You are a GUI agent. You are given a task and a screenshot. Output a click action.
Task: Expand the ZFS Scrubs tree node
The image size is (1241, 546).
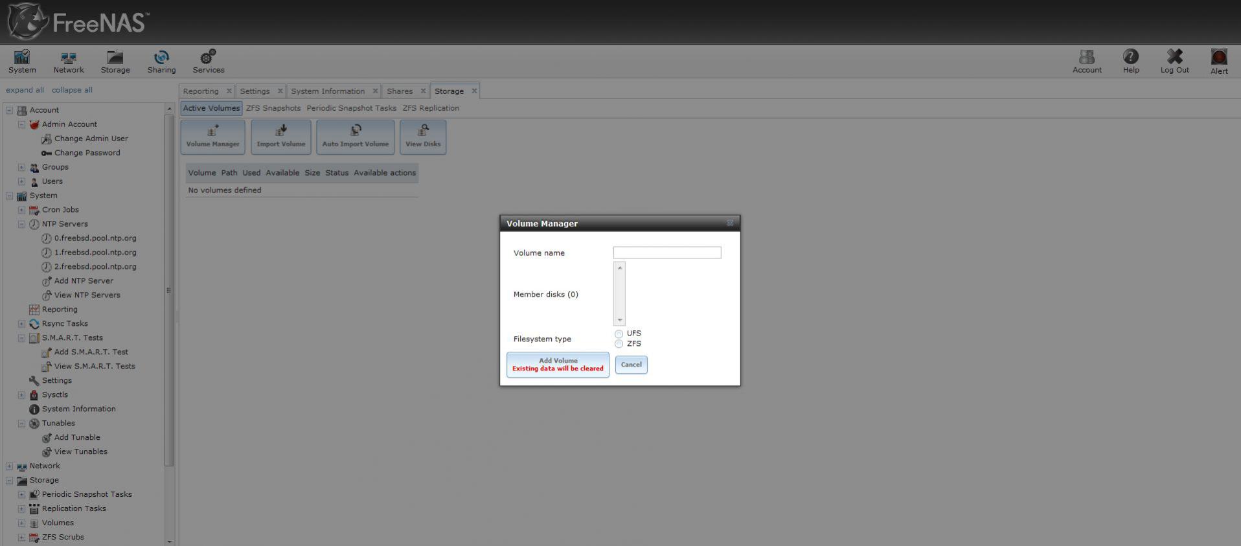tap(21, 538)
